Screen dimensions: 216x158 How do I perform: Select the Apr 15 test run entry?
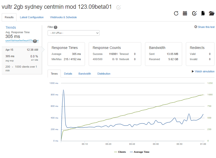tap(22, 60)
